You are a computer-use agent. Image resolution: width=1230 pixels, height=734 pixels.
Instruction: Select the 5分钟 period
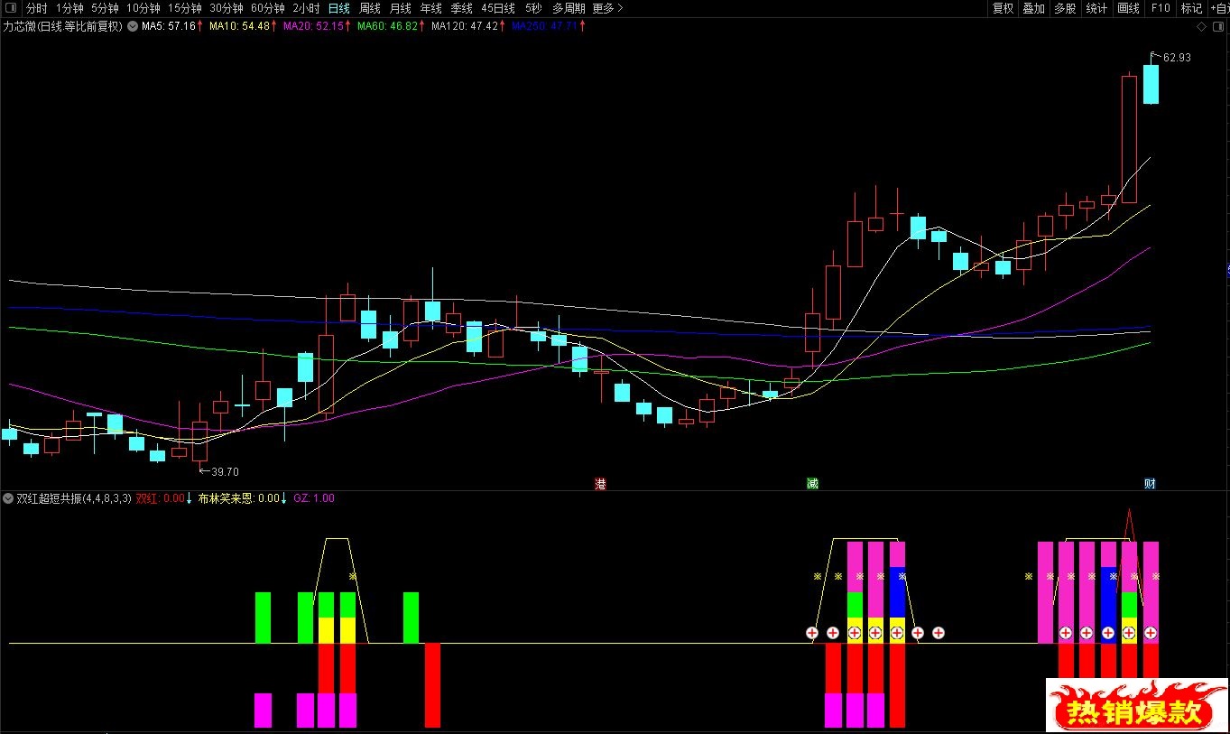coord(105,8)
